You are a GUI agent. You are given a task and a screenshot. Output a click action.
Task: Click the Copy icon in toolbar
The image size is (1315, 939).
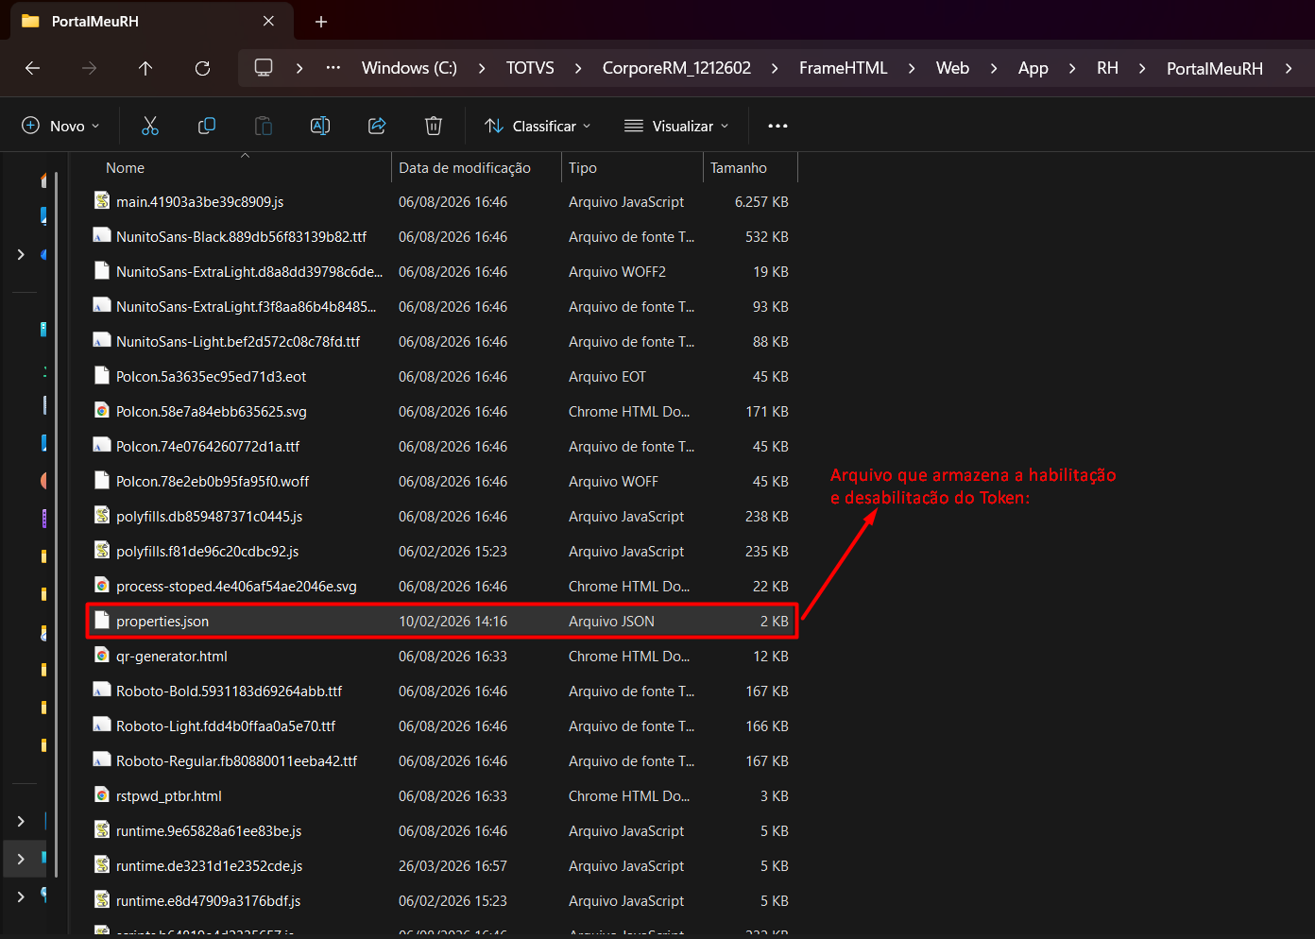tap(207, 126)
